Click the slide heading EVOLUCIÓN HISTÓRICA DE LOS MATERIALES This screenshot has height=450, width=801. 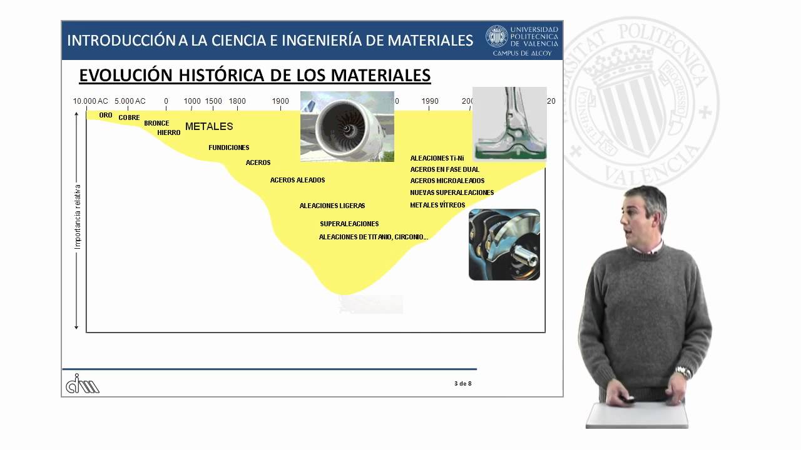(255, 76)
